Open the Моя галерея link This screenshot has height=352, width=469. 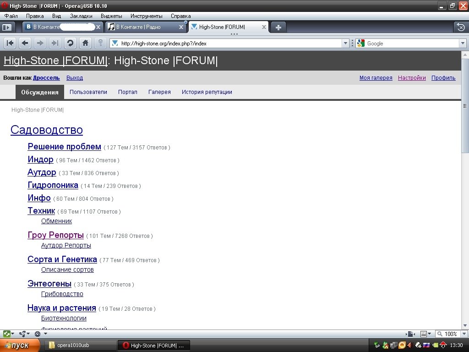pyautogui.click(x=376, y=78)
